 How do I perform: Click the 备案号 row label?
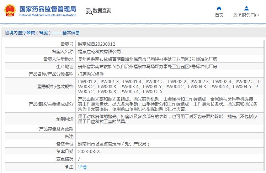[67, 44]
